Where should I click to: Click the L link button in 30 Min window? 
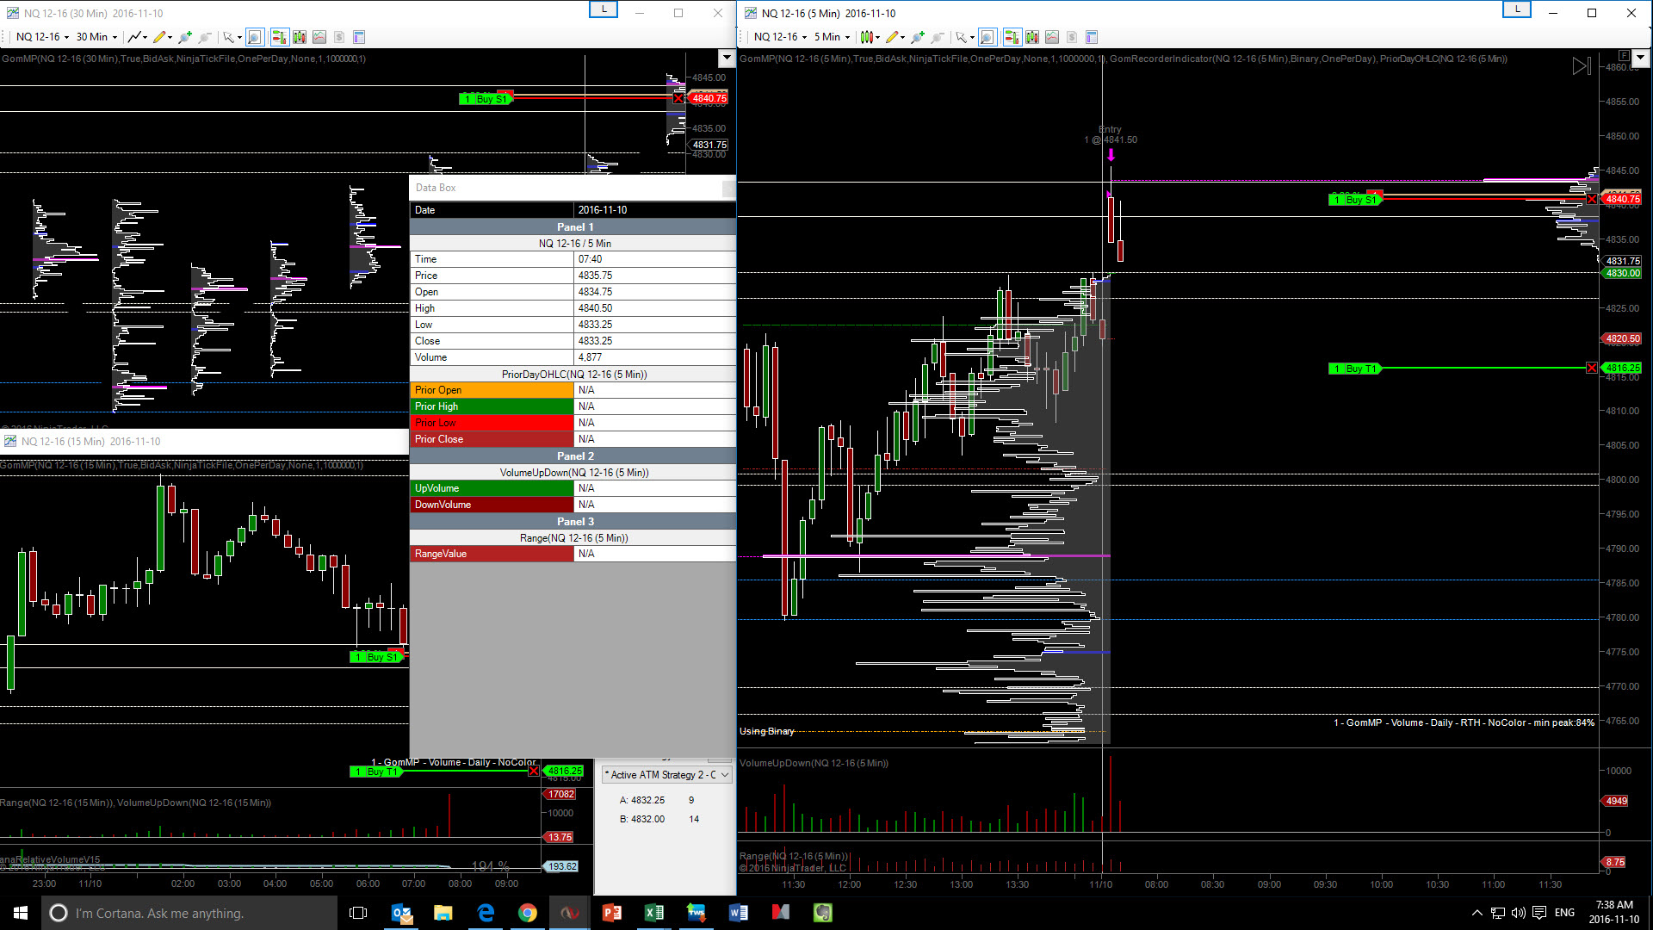click(604, 9)
